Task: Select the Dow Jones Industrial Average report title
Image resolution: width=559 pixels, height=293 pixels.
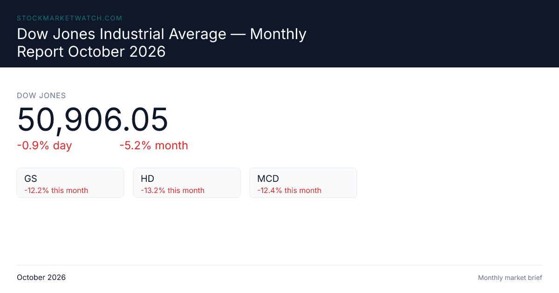Action: (x=162, y=43)
